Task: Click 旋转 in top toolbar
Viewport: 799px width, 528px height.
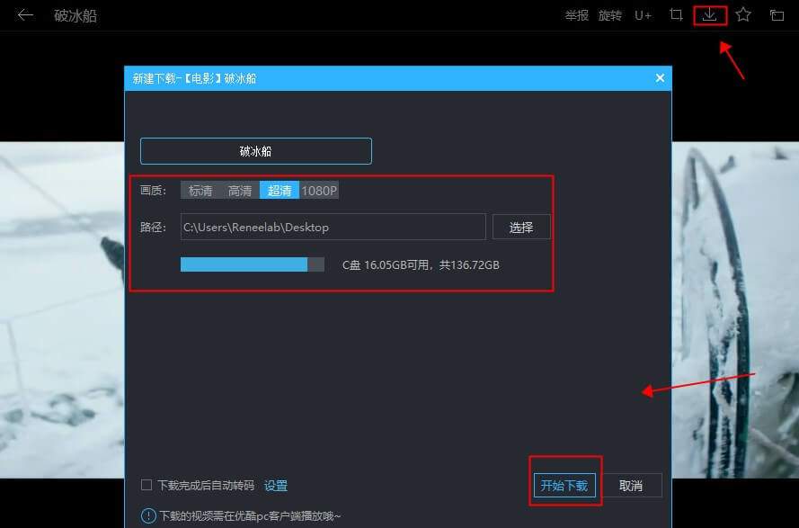Action: 609,15
